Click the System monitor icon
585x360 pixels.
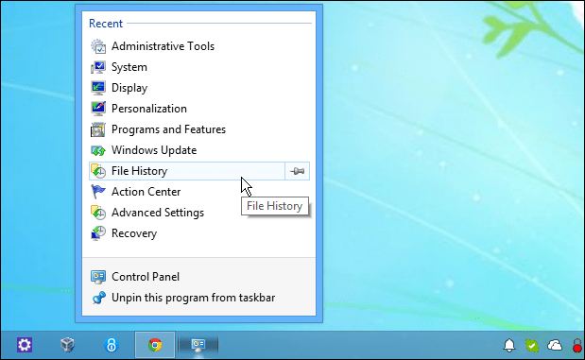click(x=98, y=67)
